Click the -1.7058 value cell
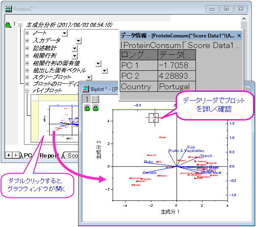The width and height of the screenshot is (256, 227). 177,65
